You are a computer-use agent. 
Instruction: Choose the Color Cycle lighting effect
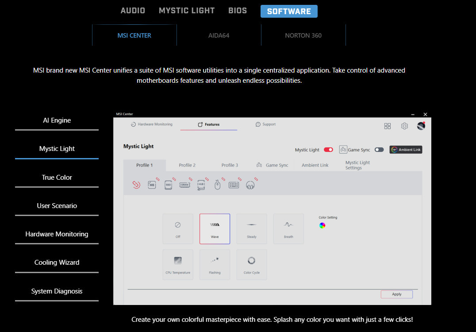click(x=252, y=265)
